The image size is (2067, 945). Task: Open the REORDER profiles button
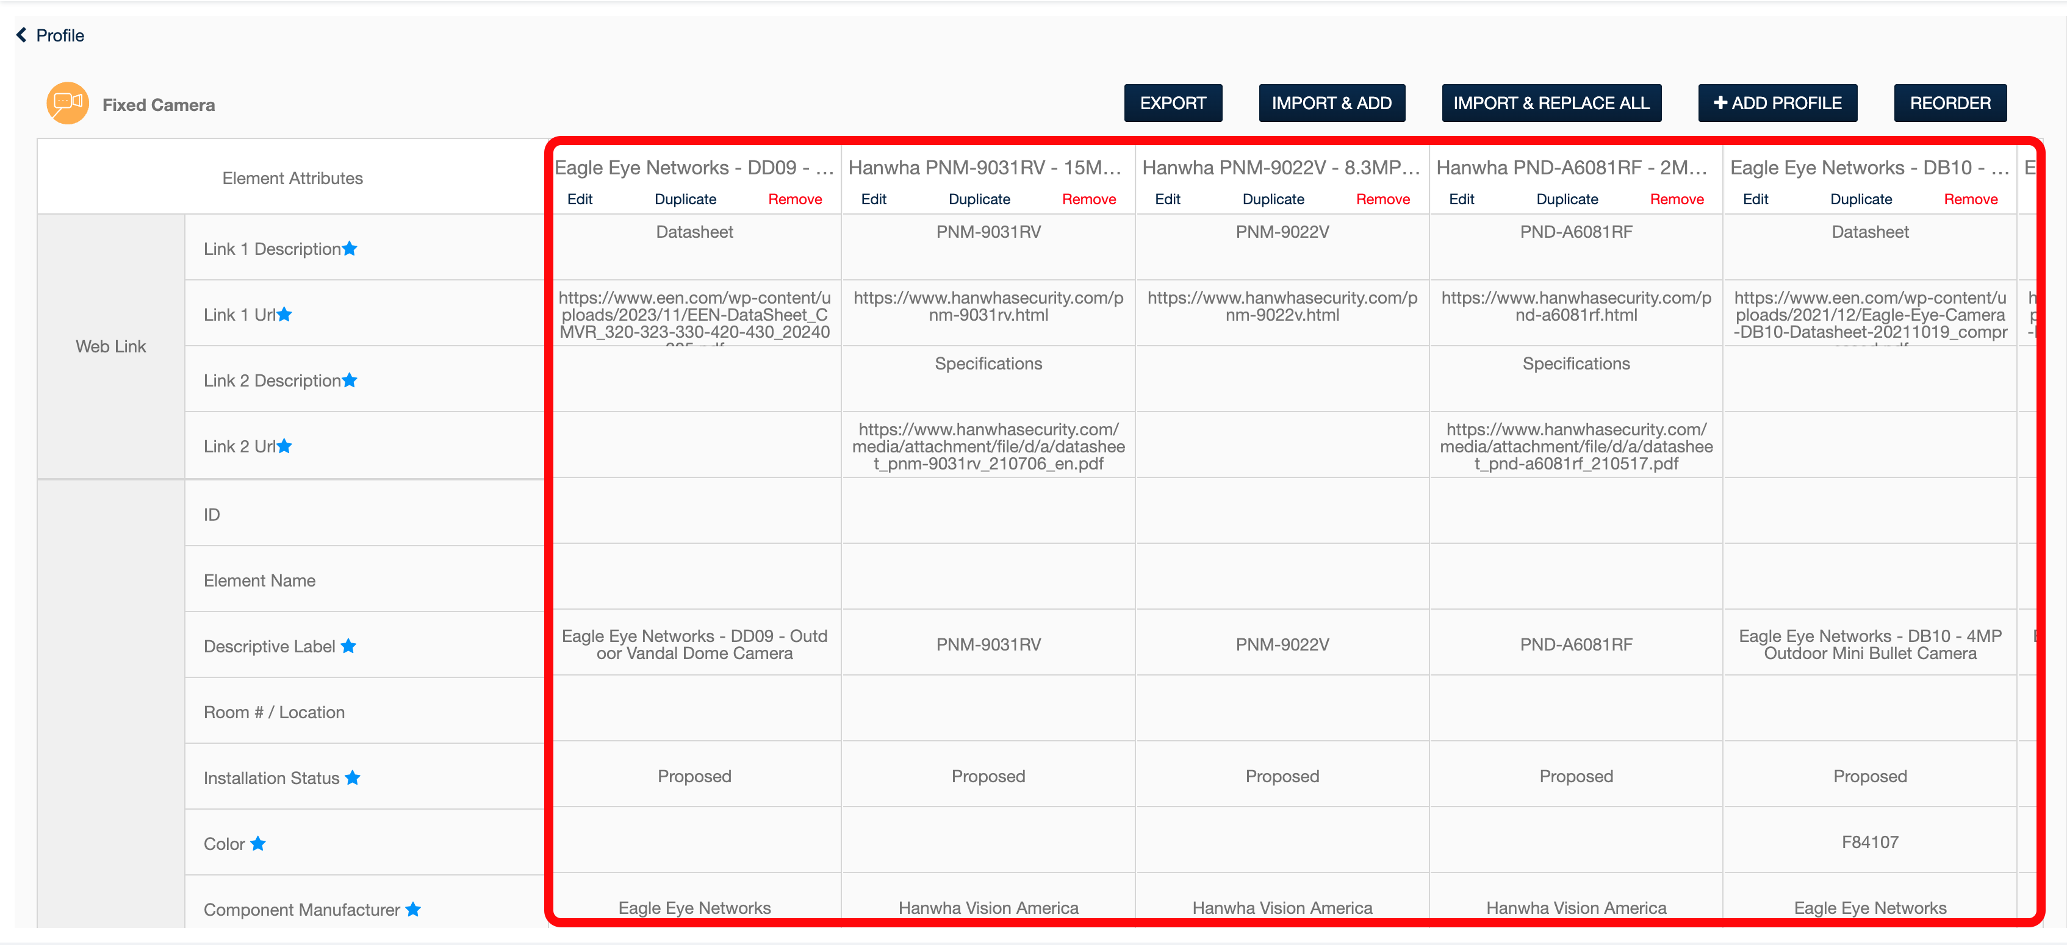1949,102
